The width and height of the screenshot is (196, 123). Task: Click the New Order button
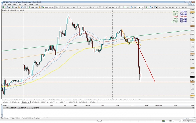click(x=33, y=8)
